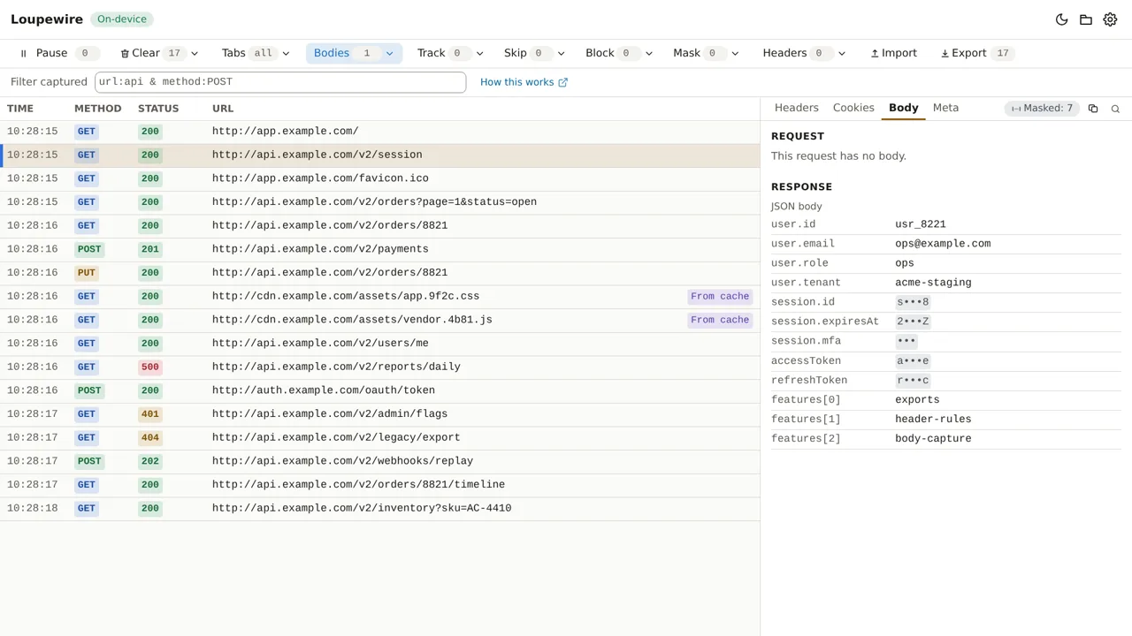Open settings via the gear icon
Viewport: 1132px width, 636px height.
[x=1110, y=19]
